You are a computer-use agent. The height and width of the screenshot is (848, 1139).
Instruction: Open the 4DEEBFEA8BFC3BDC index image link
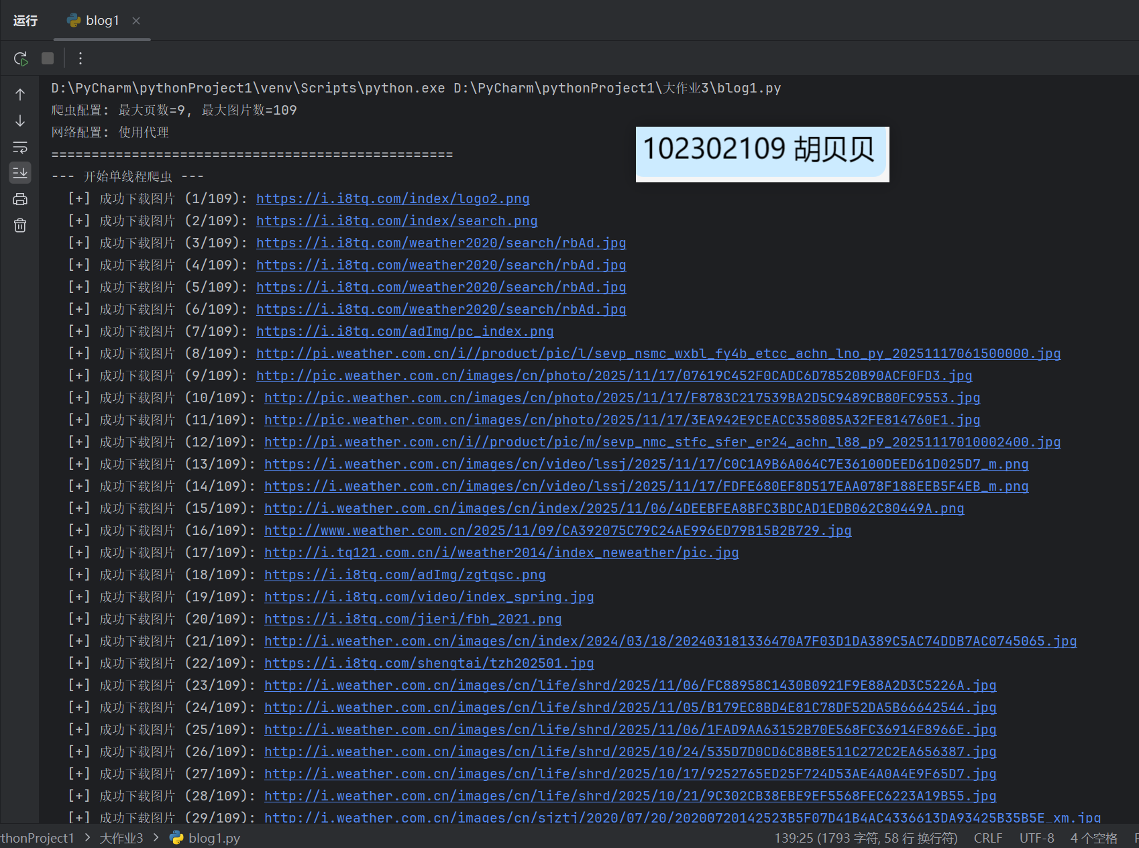(614, 509)
